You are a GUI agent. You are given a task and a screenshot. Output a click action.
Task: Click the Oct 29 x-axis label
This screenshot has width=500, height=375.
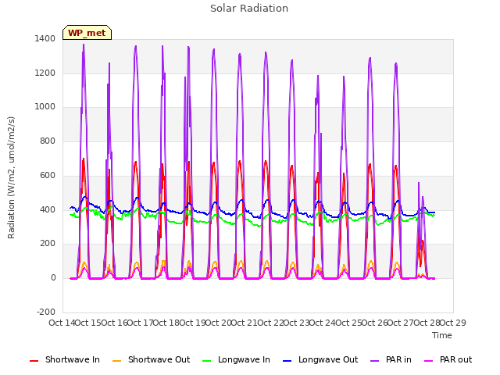pyautogui.click(x=453, y=323)
